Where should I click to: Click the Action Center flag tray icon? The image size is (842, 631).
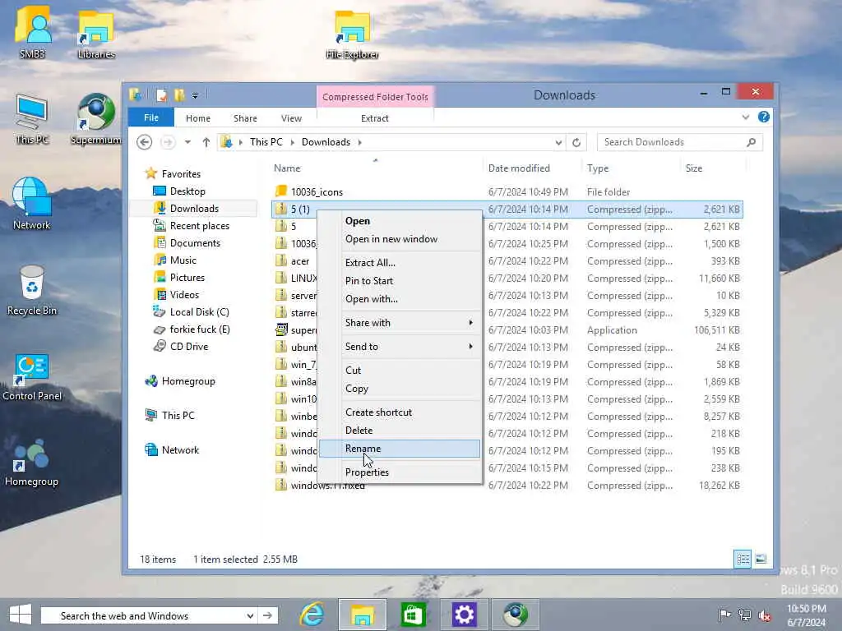point(724,615)
